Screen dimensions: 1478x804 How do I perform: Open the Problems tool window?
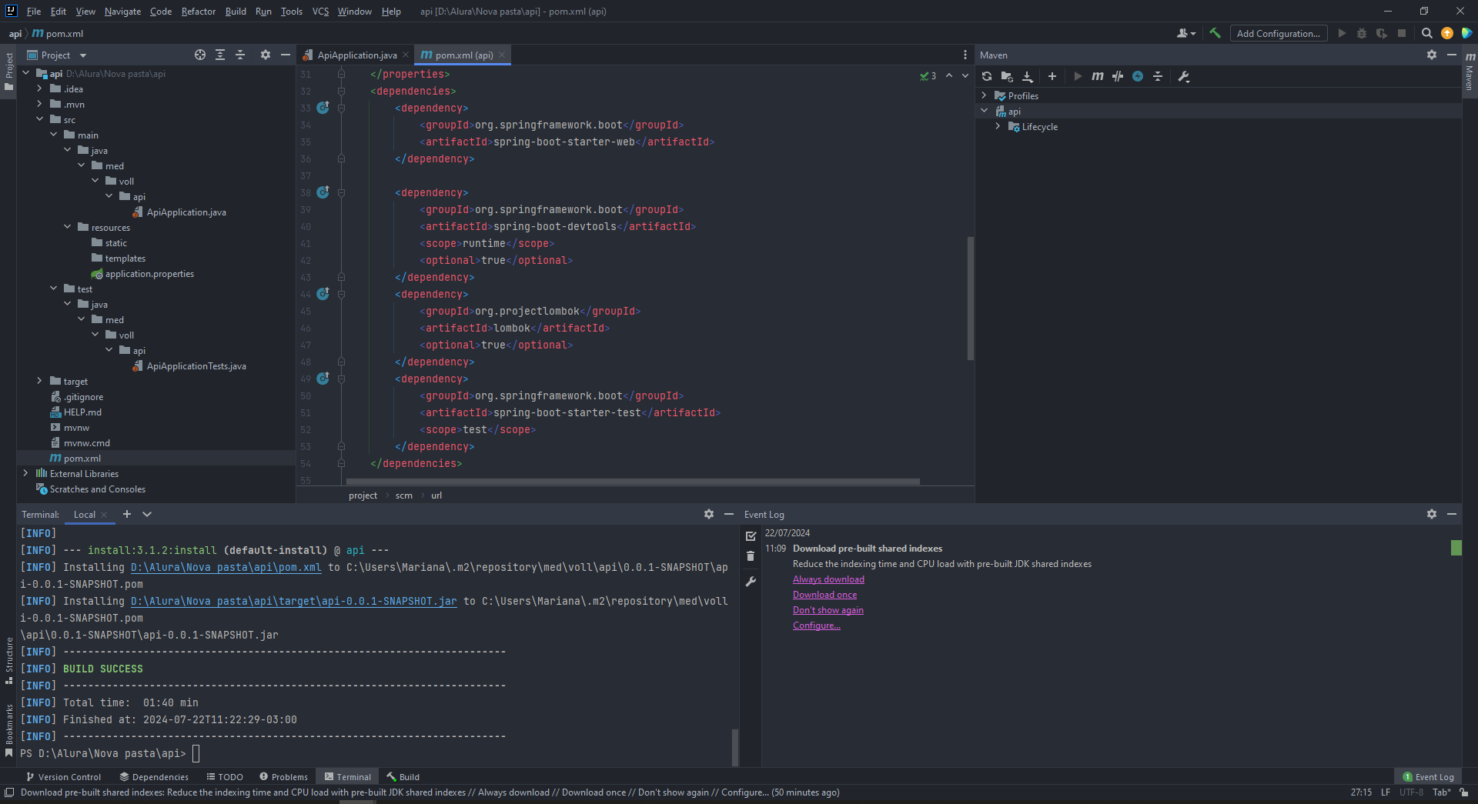tap(283, 776)
